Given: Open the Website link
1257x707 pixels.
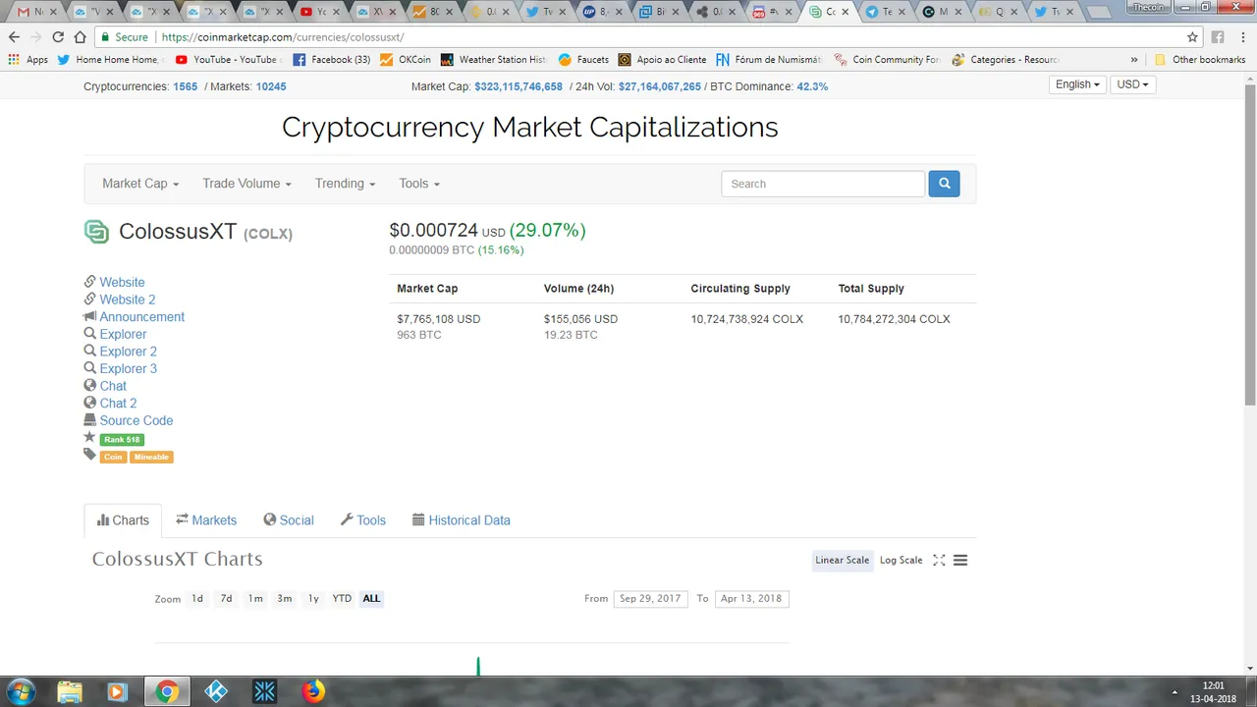Looking at the screenshot, I should tap(122, 282).
